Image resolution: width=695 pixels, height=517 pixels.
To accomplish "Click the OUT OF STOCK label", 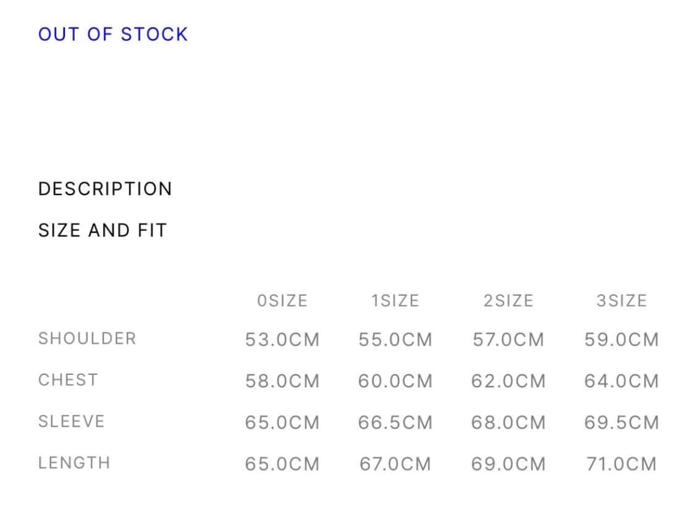I will (x=113, y=34).
